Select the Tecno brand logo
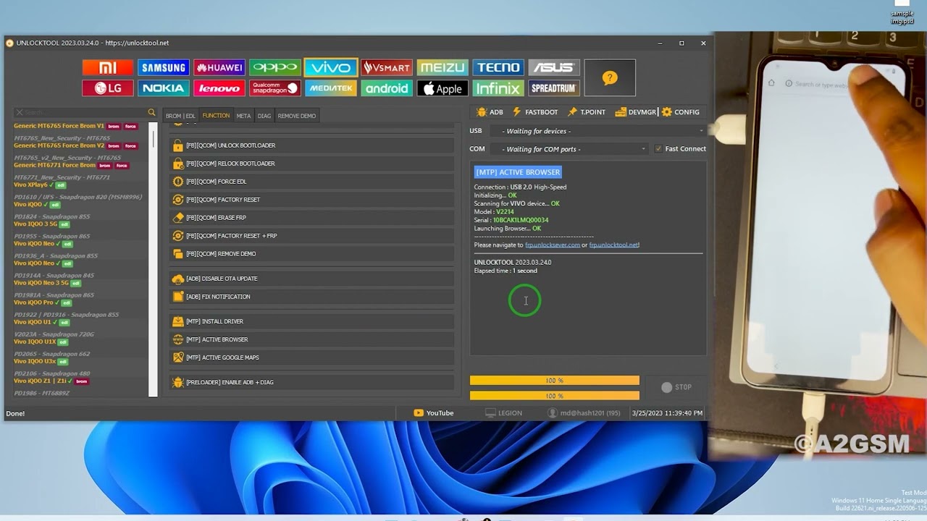The image size is (927, 521). click(498, 67)
